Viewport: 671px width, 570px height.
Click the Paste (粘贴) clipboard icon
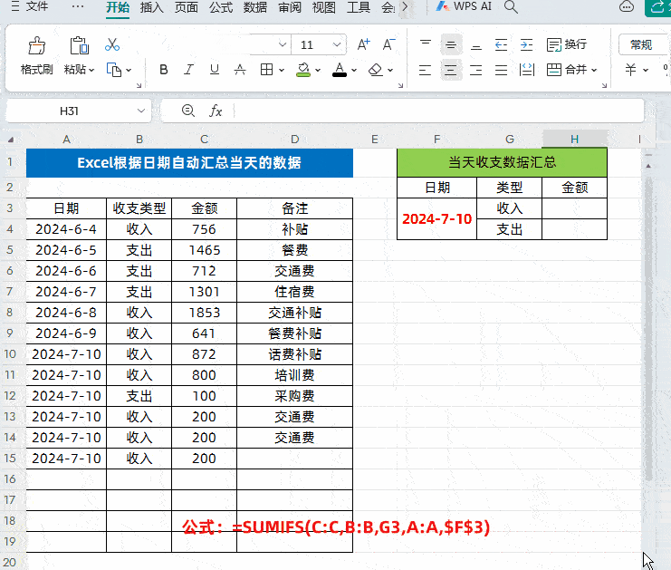click(79, 45)
